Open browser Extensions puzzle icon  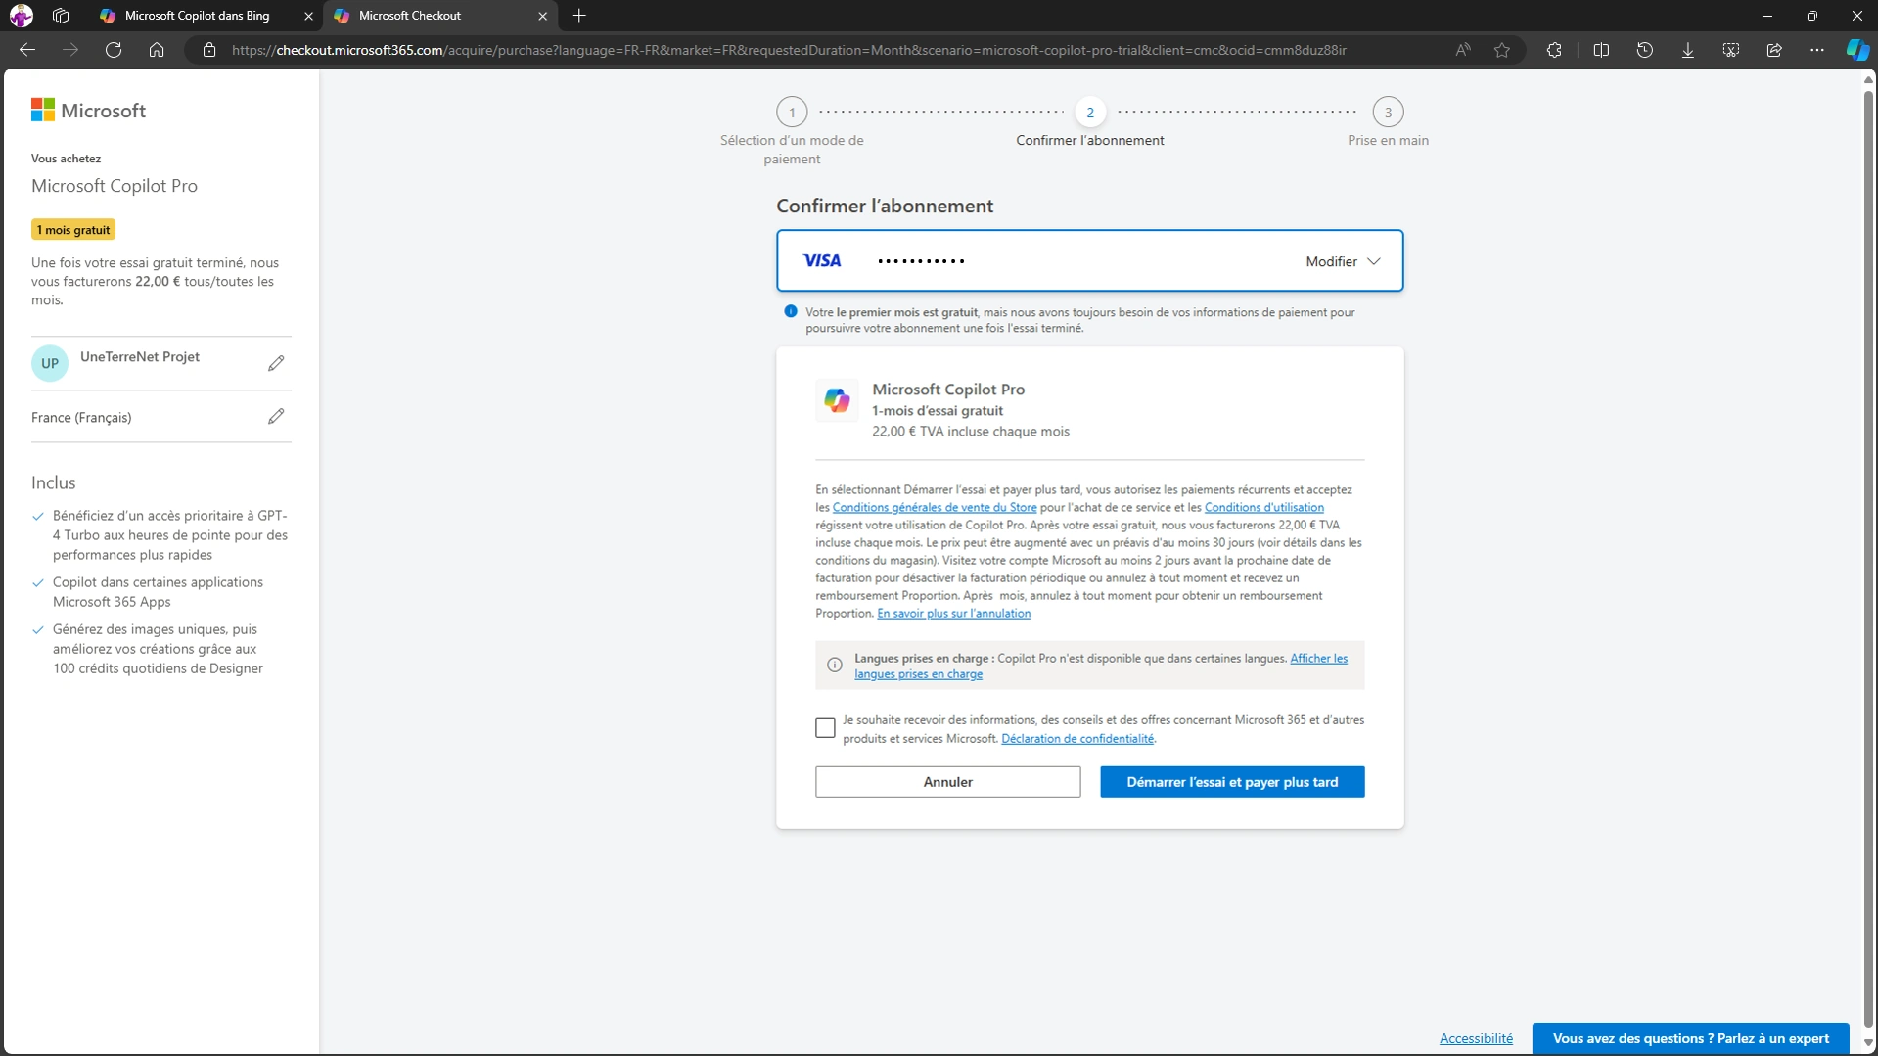pyautogui.click(x=1554, y=50)
